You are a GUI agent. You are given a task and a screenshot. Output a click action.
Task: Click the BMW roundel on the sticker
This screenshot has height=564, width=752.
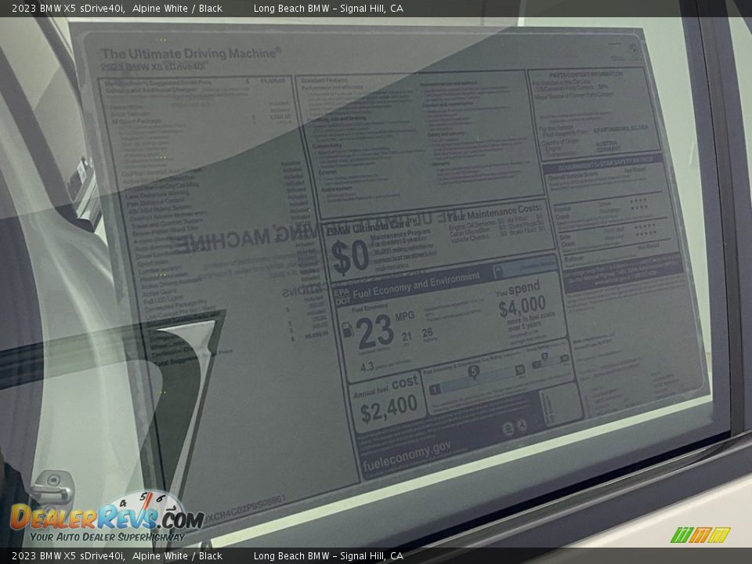pyautogui.click(x=633, y=48)
